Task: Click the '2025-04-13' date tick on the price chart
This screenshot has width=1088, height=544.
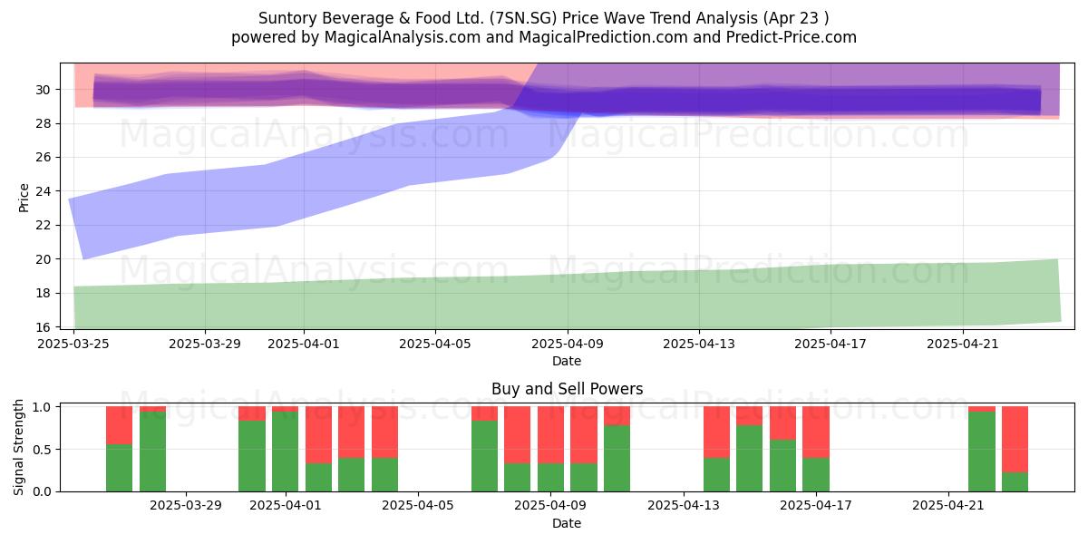Action: tap(699, 344)
